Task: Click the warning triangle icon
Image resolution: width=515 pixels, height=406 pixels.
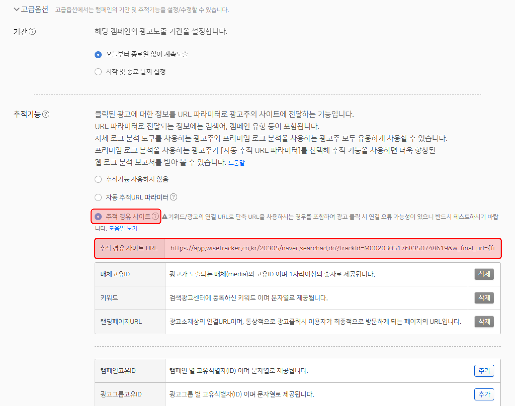Action: [165, 217]
